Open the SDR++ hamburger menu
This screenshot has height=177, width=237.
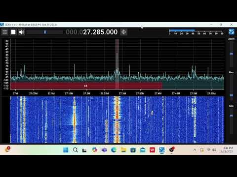(5, 32)
